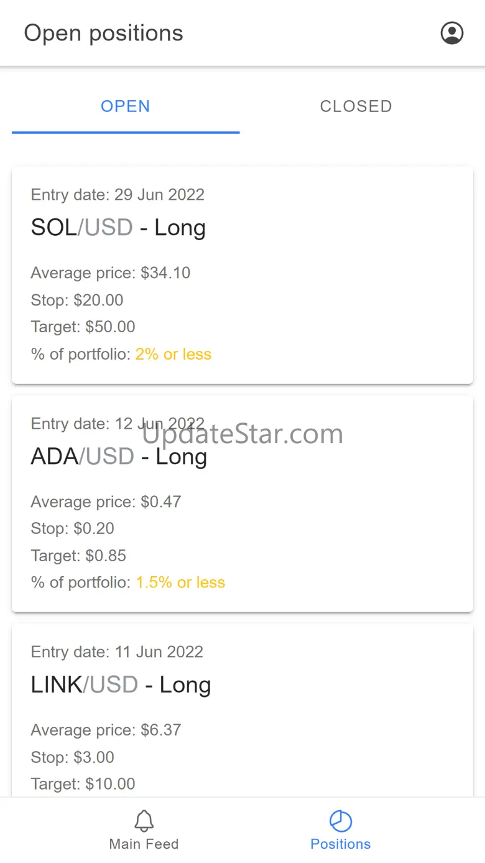
Task: Click the SOL average price $34.10
Action: (x=111, y=273)
